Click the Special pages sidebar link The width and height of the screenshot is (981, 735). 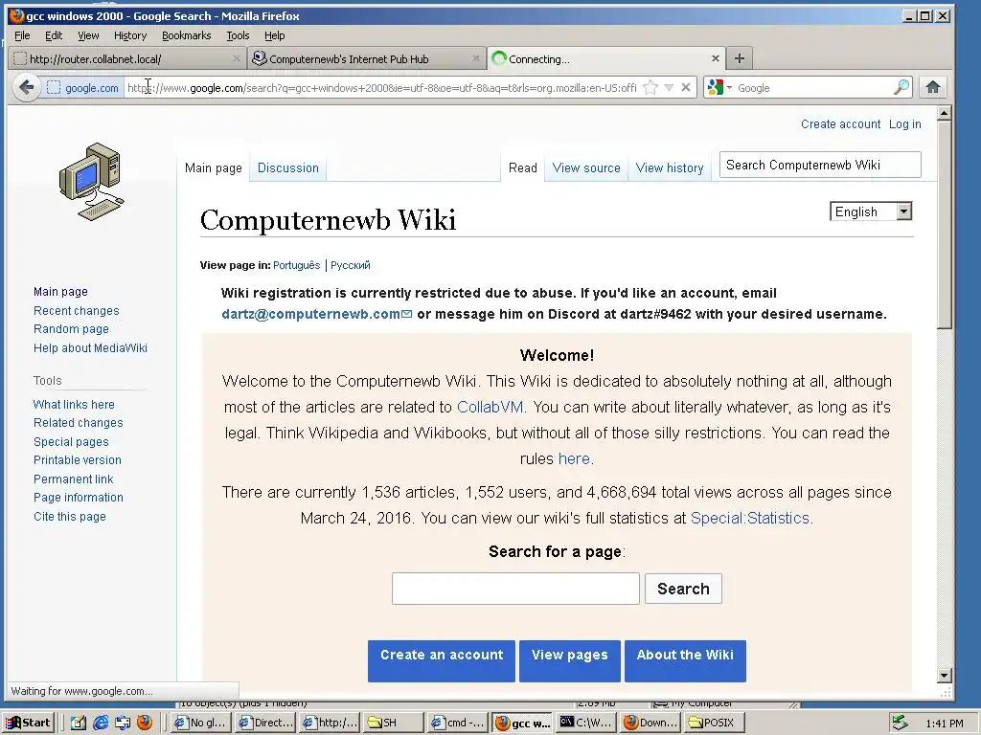(x=71, y=441)
